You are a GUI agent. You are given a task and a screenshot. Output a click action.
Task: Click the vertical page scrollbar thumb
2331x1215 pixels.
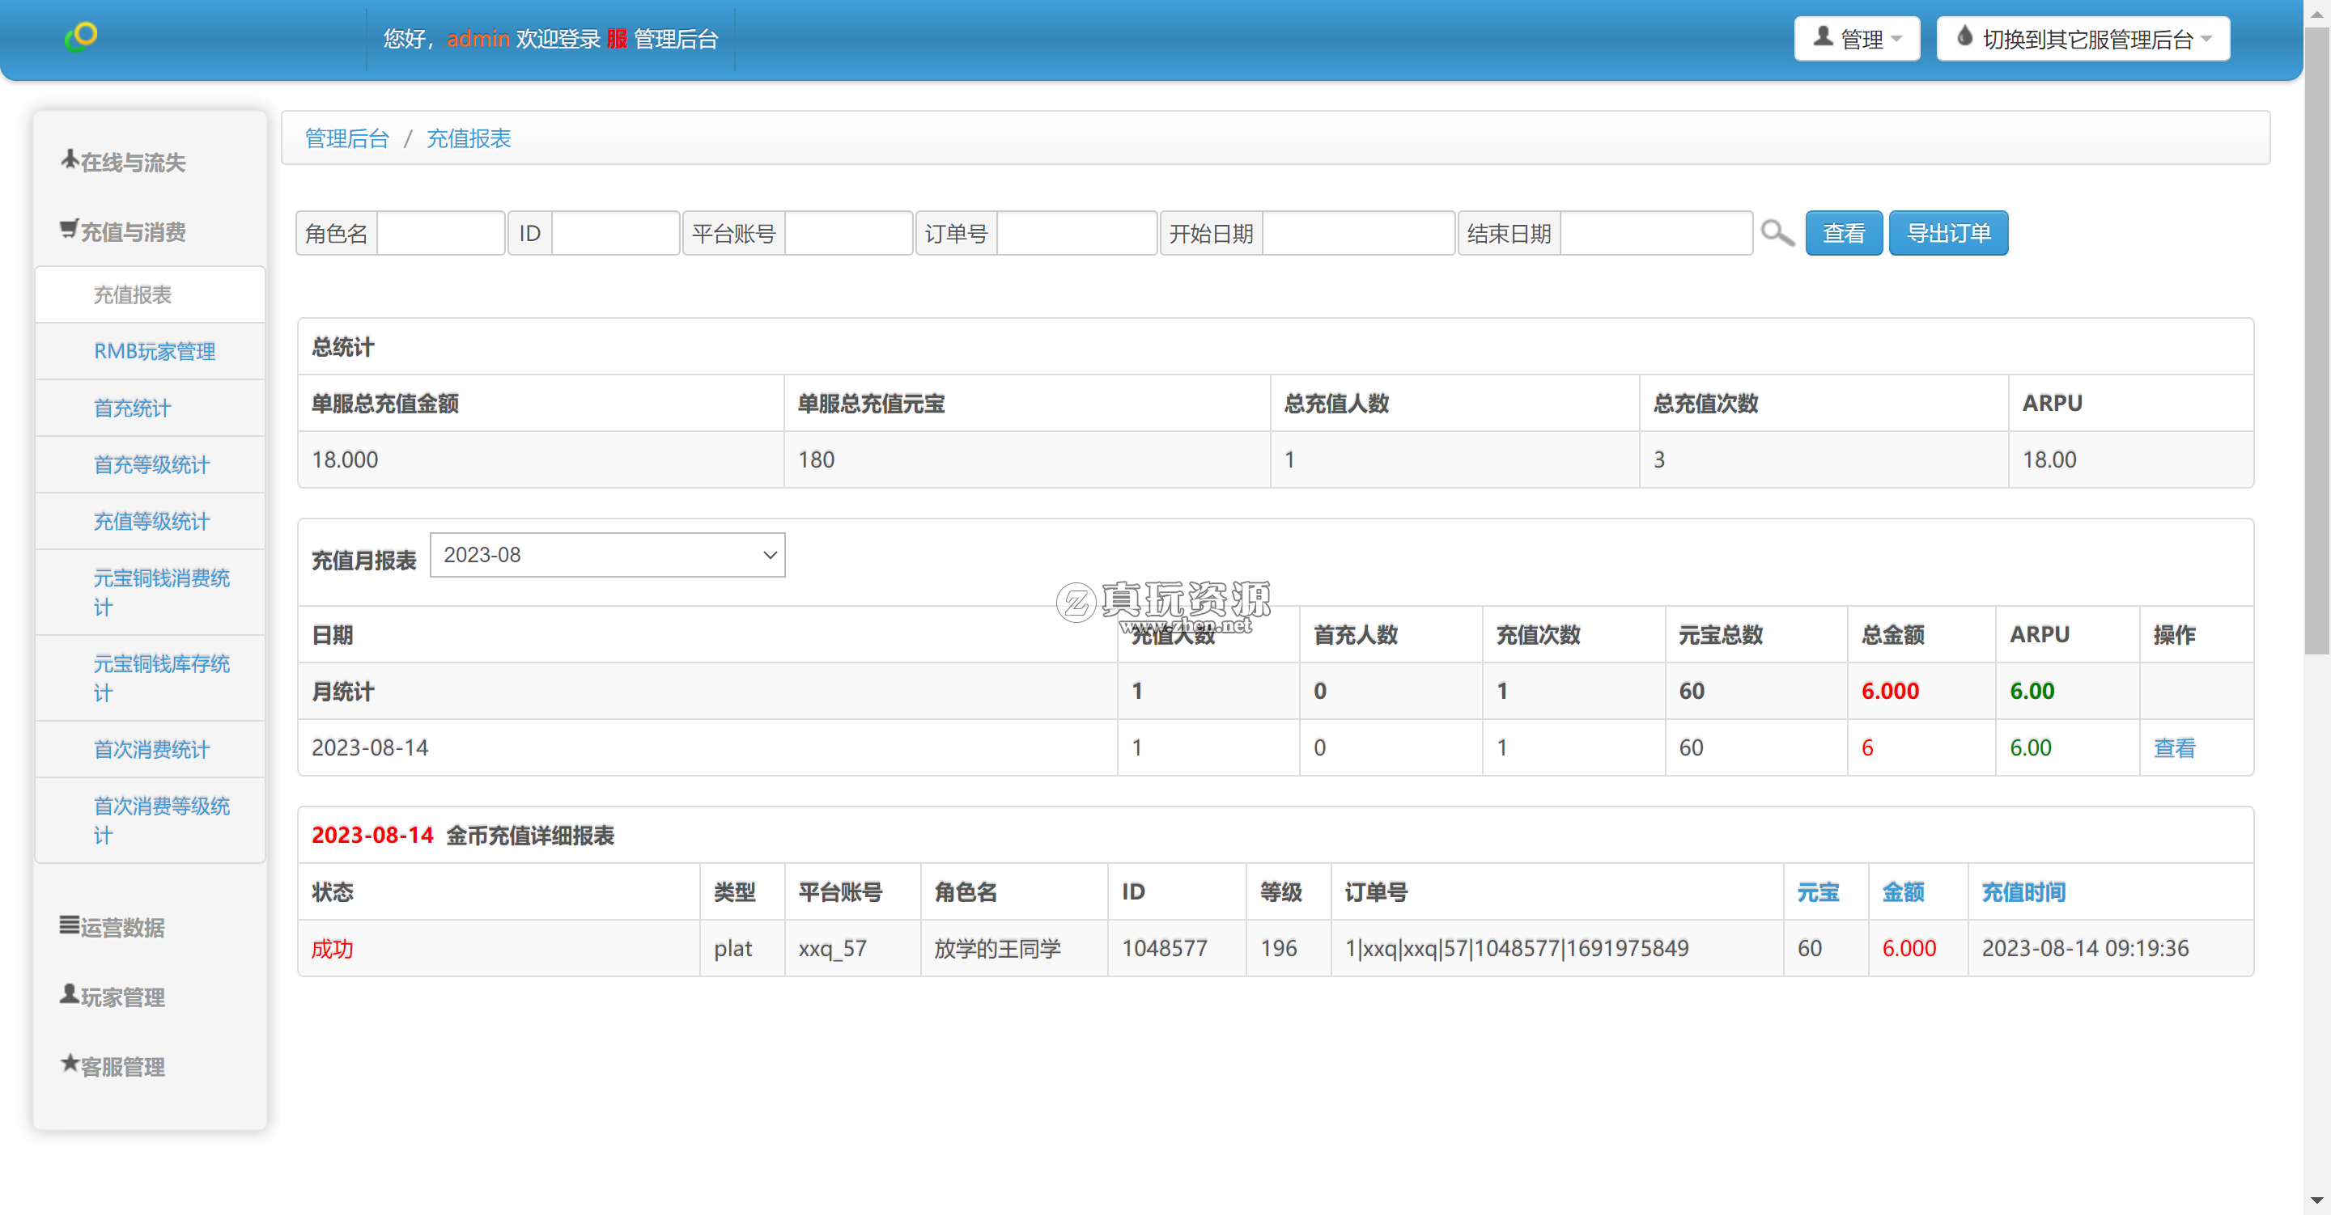click(x=2316, y=341)
